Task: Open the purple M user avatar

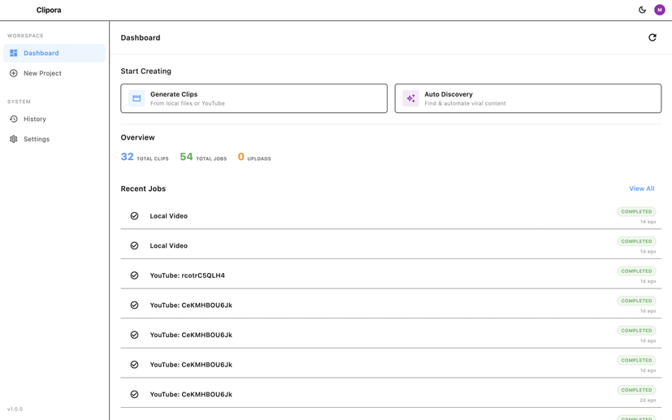Action: click(659, 10)
